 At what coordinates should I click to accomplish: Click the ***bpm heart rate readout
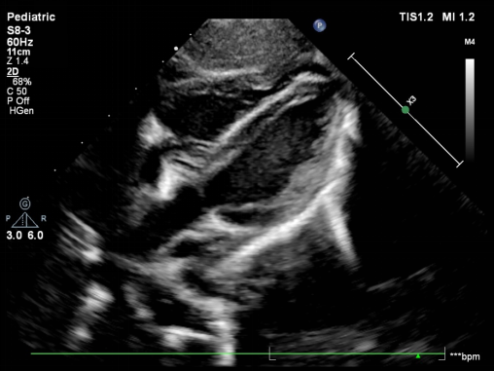pos(465,356)
